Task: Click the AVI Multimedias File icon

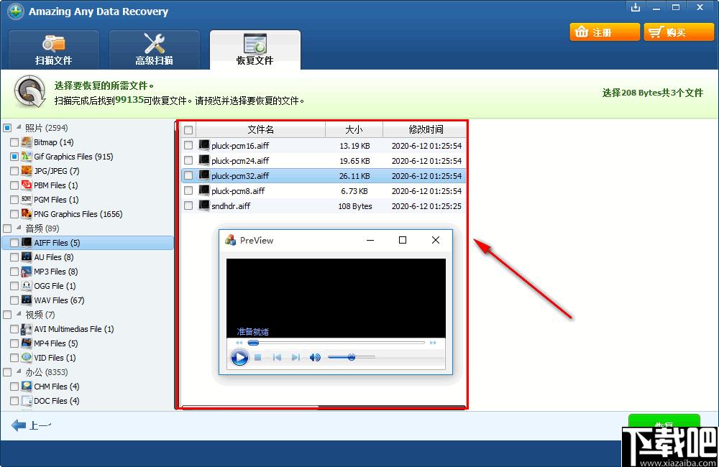Action: (27, 328)
